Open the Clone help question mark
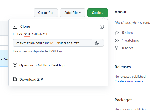 click(x=102, y=27)
